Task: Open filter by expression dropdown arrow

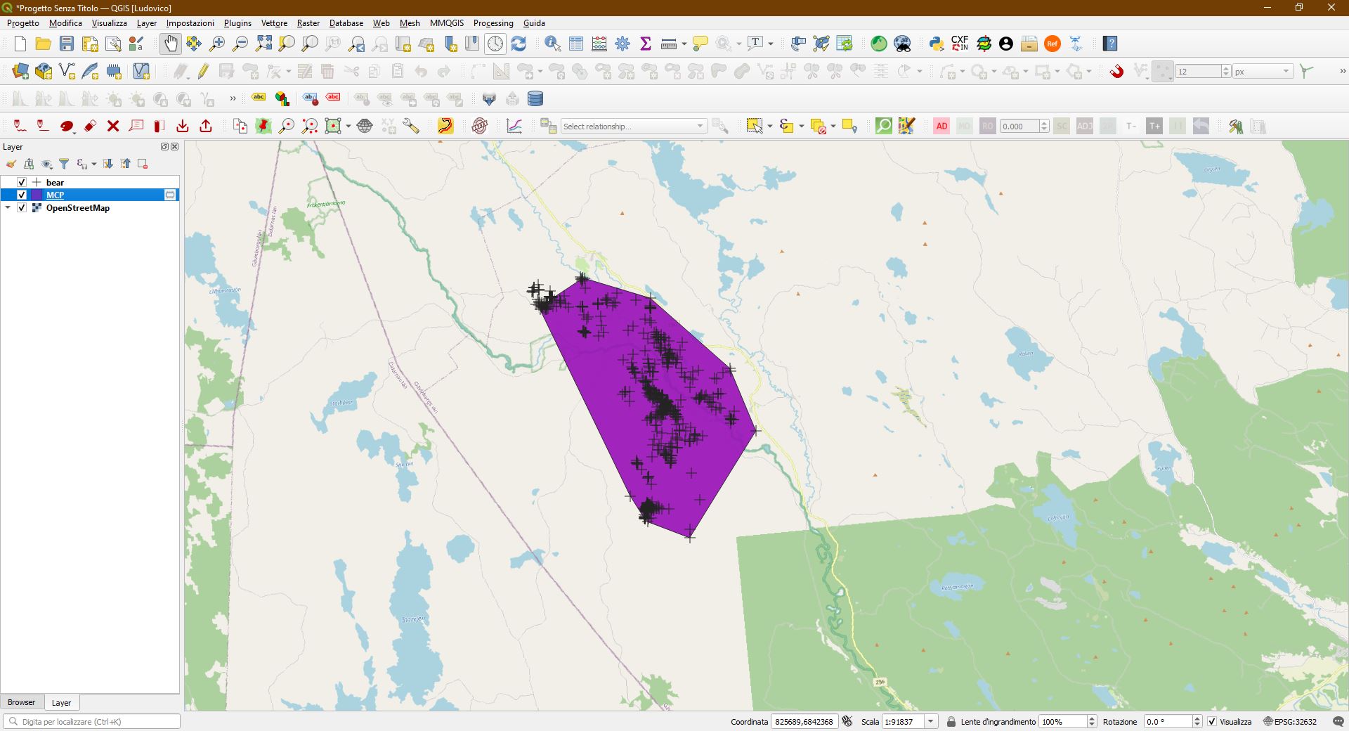Action: 93,164
